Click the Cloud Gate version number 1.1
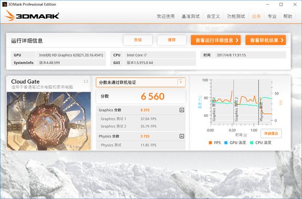Image resolution: width=302 pixels, height=199 pixels. [86, 82]
